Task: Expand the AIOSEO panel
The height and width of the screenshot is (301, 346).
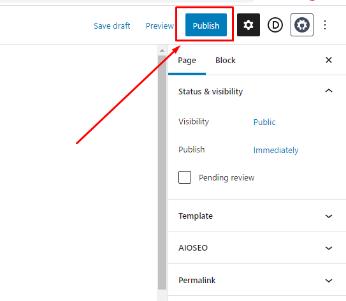Action: [257, 247]
